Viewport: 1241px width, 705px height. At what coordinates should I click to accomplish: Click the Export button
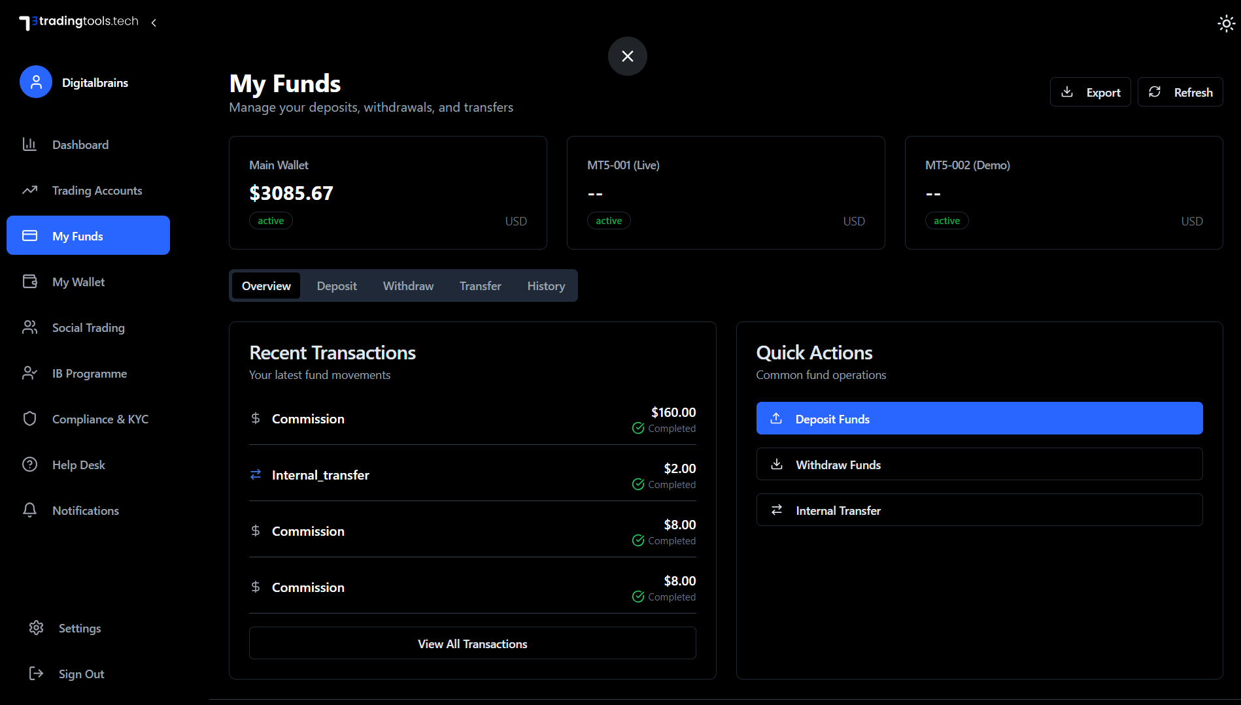(1090, 91)
